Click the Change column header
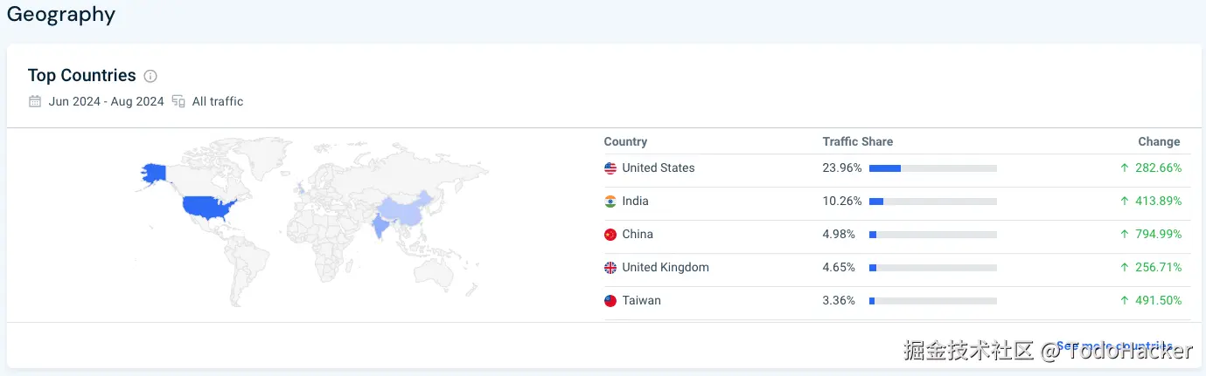This screenshot has height=376, width=1206. click(1159, 141)
